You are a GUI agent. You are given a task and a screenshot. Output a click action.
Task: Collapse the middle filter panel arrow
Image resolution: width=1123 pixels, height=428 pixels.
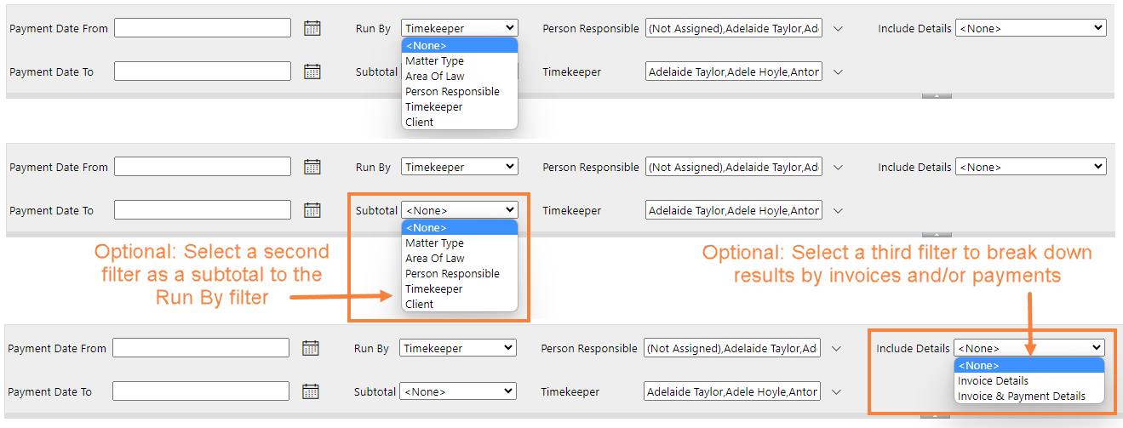click(937, 234)
